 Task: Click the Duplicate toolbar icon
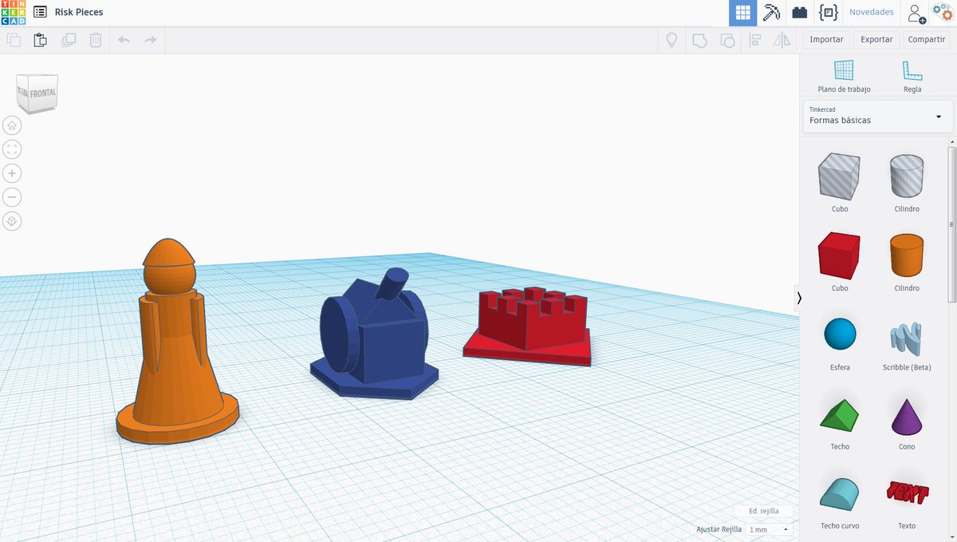(x=68, y=40)
